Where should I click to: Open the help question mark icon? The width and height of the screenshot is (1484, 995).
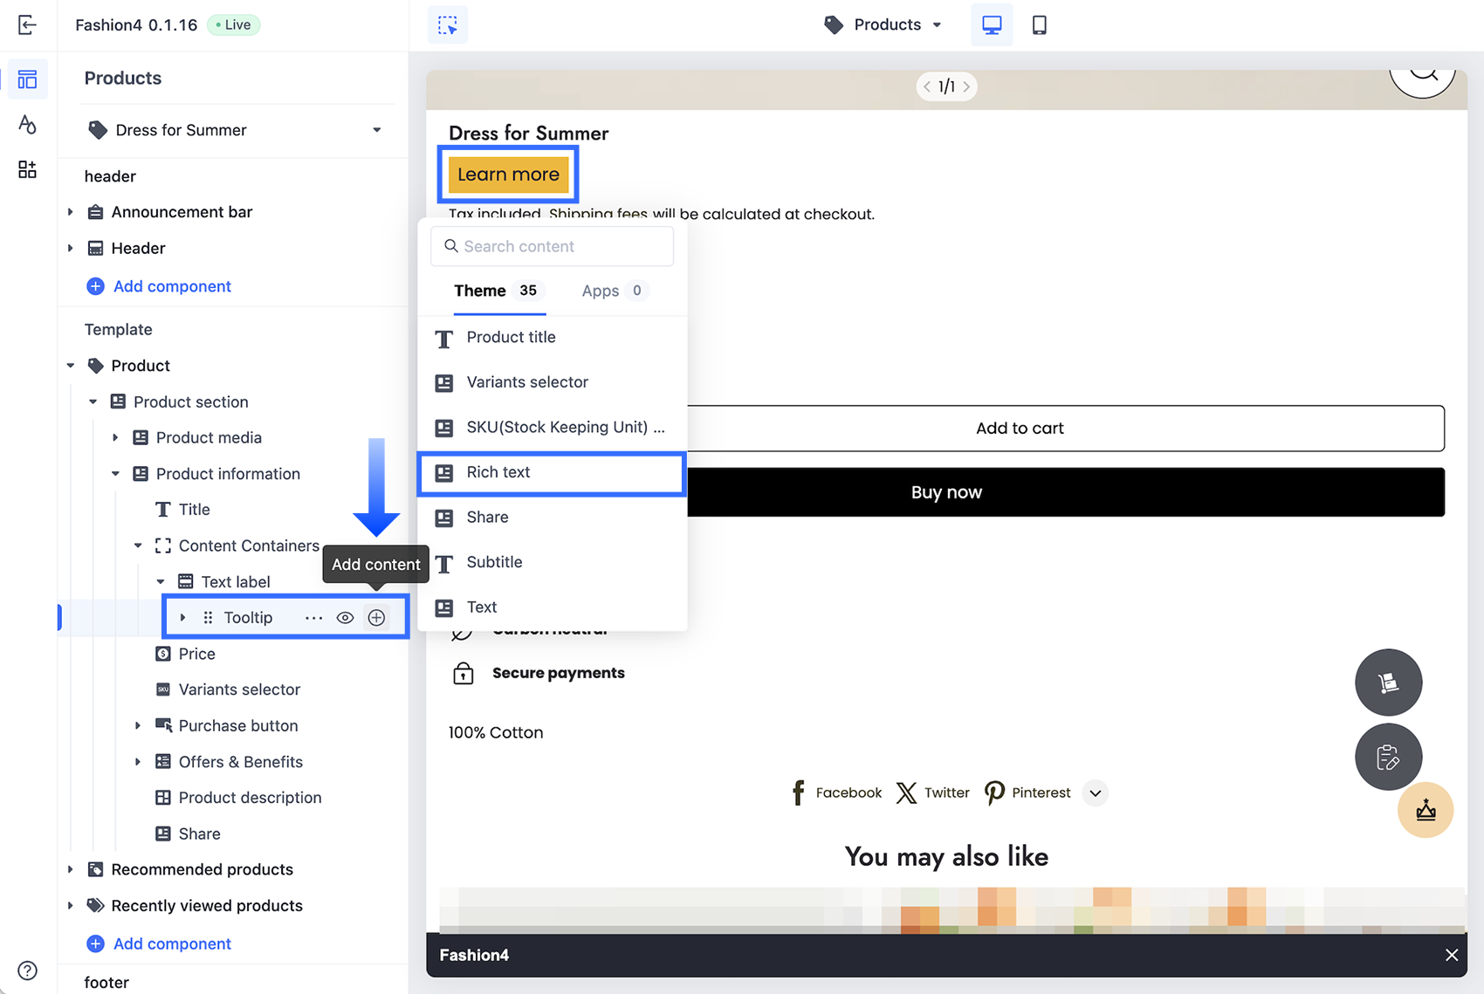[x=27, y=970]
